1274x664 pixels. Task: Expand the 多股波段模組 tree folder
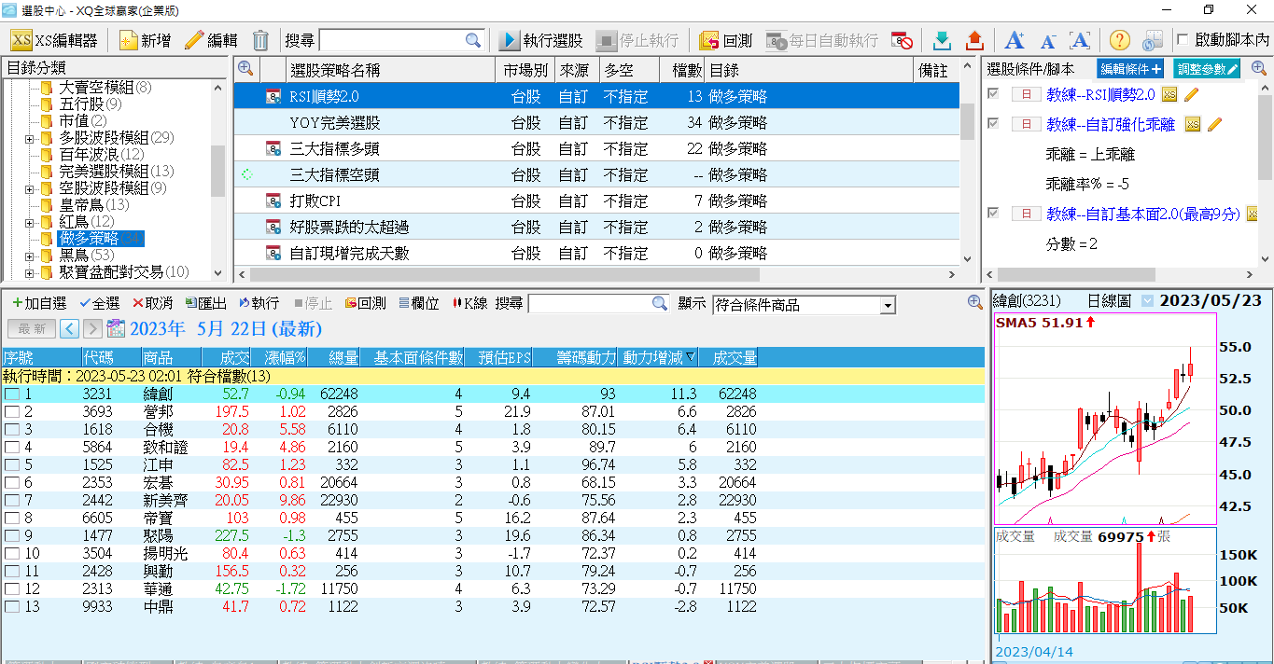(x=30, y=138)
